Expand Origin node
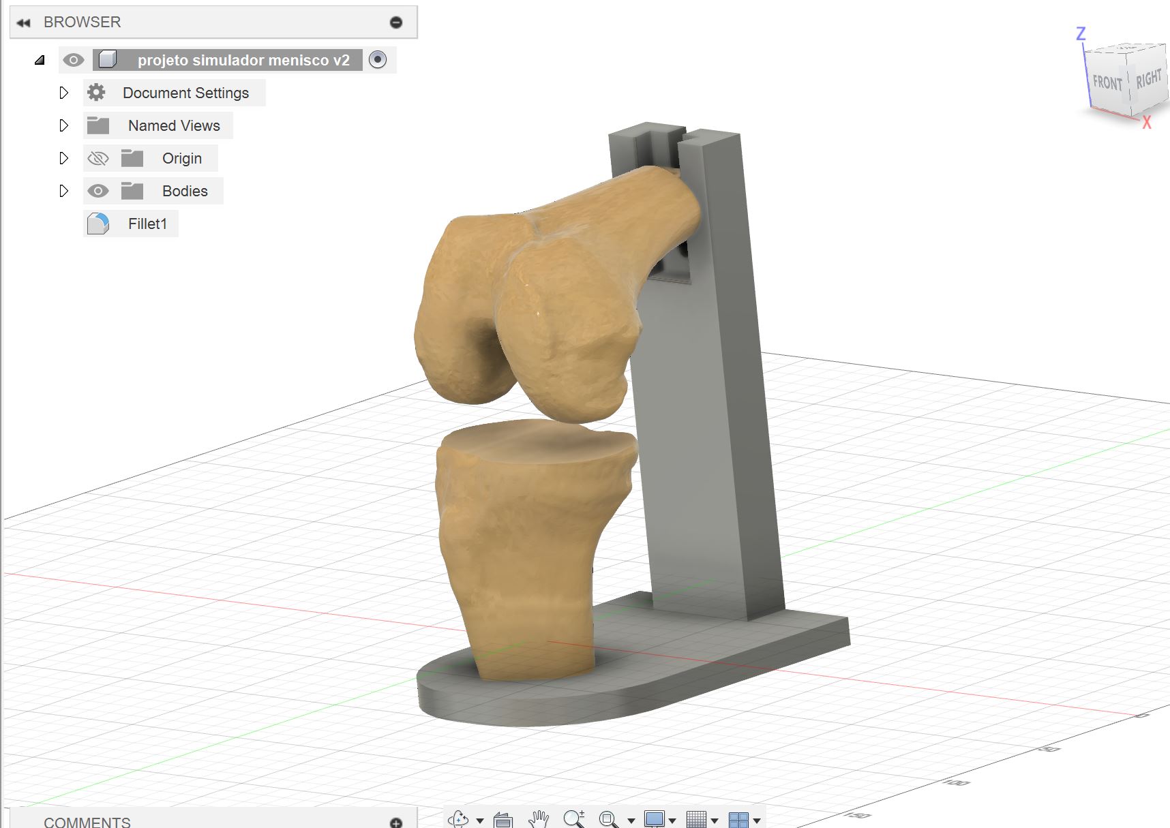 tap(64, 158)
